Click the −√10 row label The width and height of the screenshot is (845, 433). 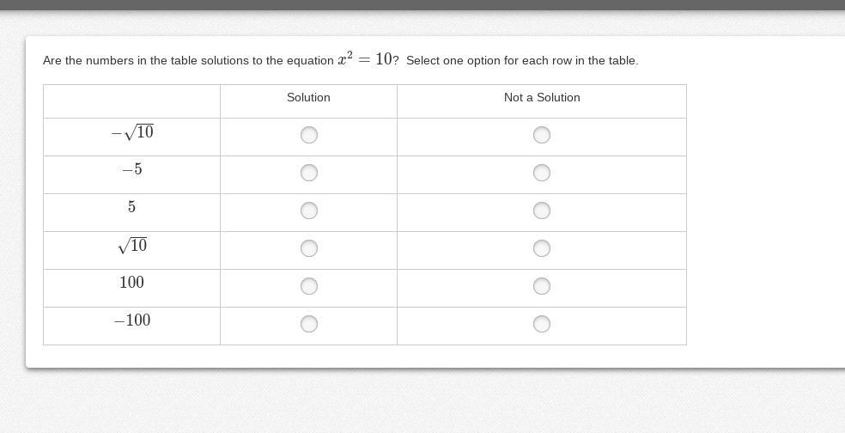coord(132,132)
